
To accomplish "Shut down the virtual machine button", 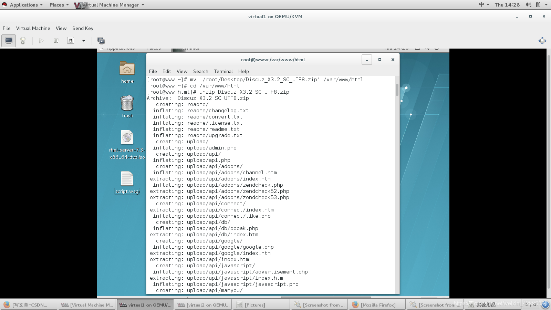I will [71, 41].
